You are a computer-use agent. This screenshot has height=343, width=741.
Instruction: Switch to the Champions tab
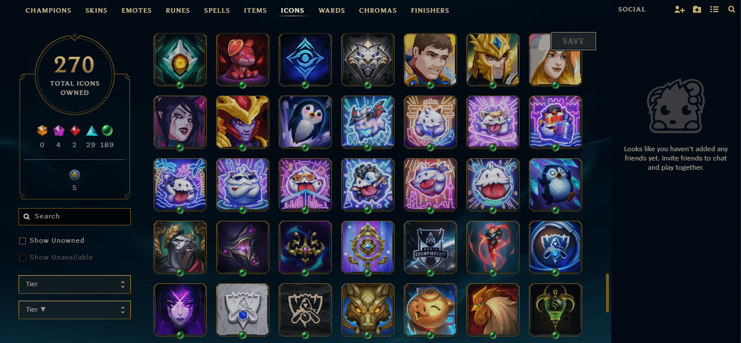48,10
